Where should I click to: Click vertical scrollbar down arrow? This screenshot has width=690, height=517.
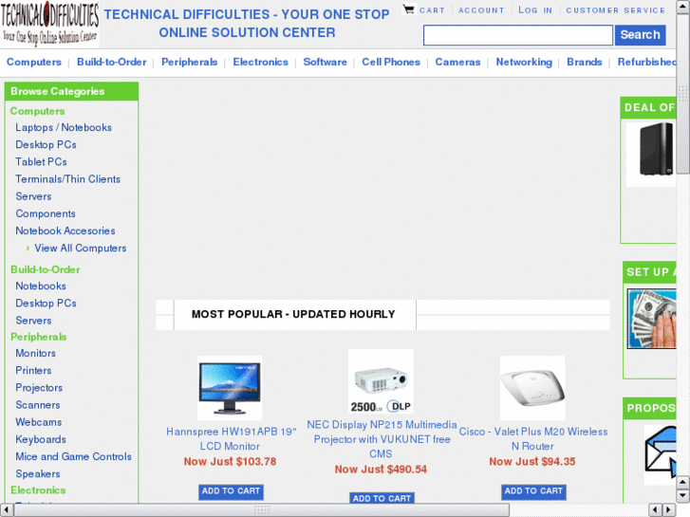[683, 496]
